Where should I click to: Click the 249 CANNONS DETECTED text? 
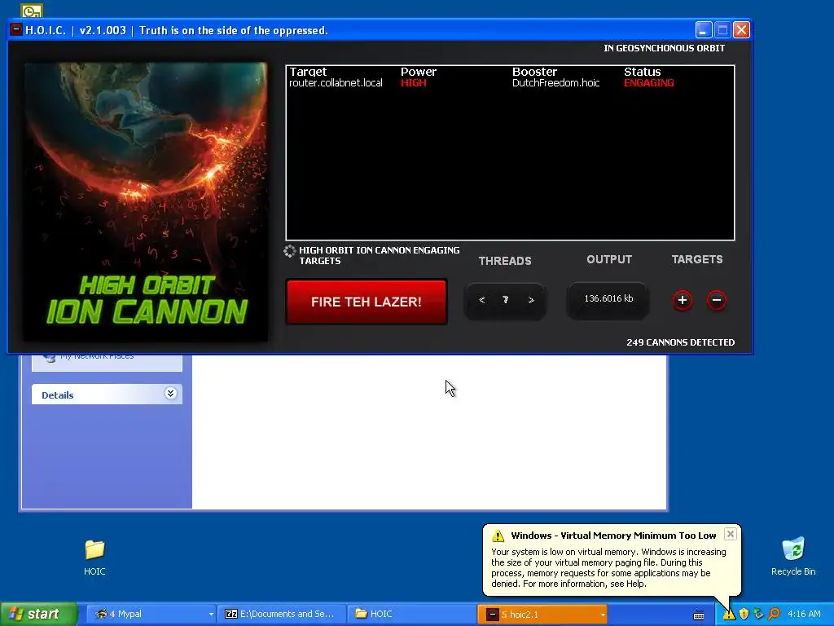680,342
